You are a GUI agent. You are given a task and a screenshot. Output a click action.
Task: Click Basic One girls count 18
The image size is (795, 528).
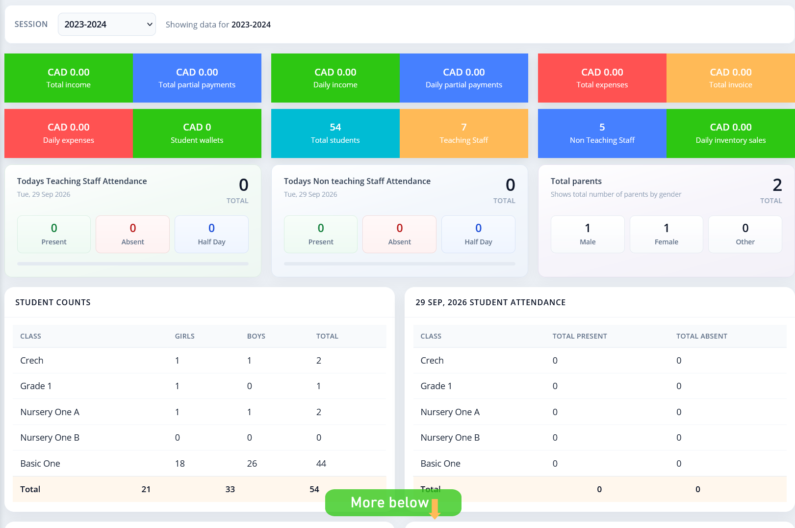180,464
